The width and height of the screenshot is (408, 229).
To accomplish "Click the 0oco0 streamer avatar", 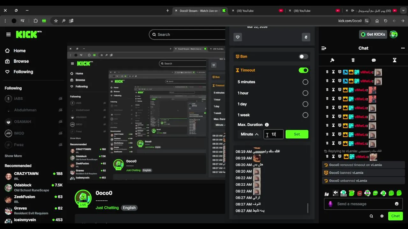I will pos(83,198).
